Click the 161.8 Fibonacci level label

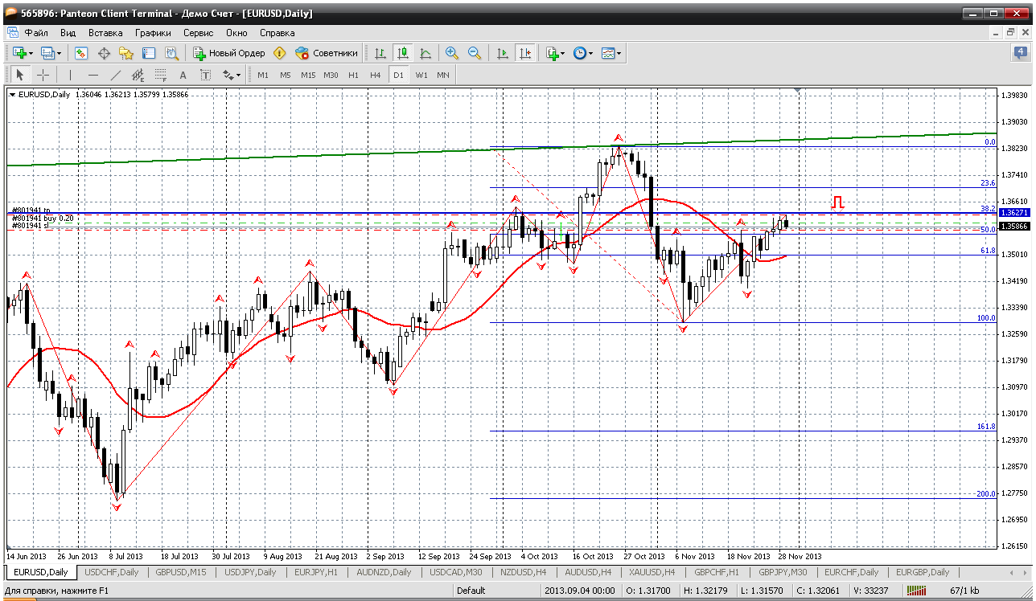click(x=986, y=427)
